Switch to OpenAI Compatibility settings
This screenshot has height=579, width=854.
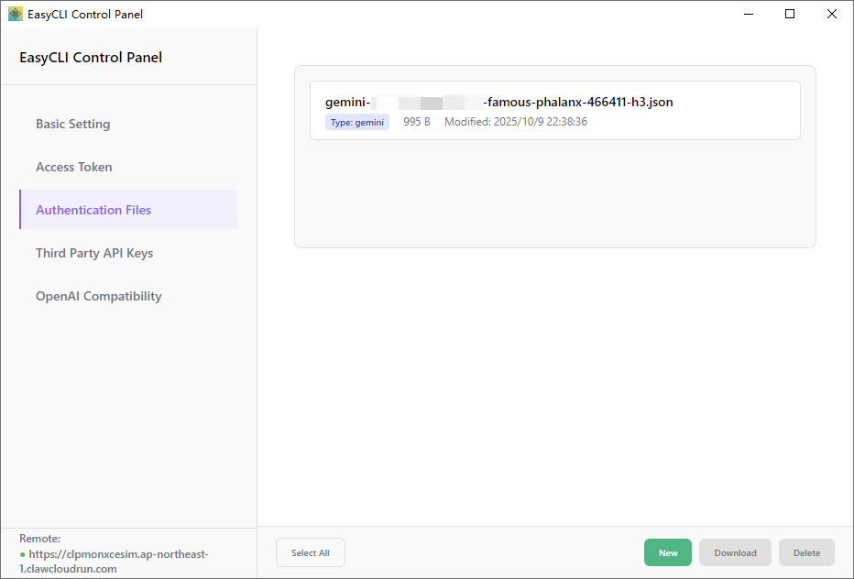click(99, 296)
